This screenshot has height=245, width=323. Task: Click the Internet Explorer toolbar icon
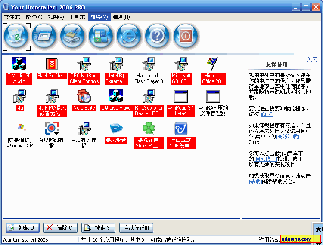[x=129, y=37]
